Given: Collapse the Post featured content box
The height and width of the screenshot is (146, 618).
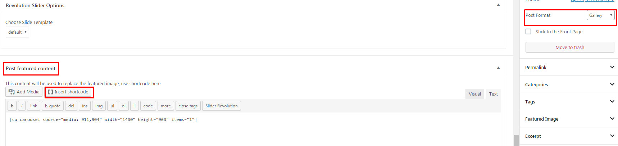Looking at the screenshot, I should (498, 68).
